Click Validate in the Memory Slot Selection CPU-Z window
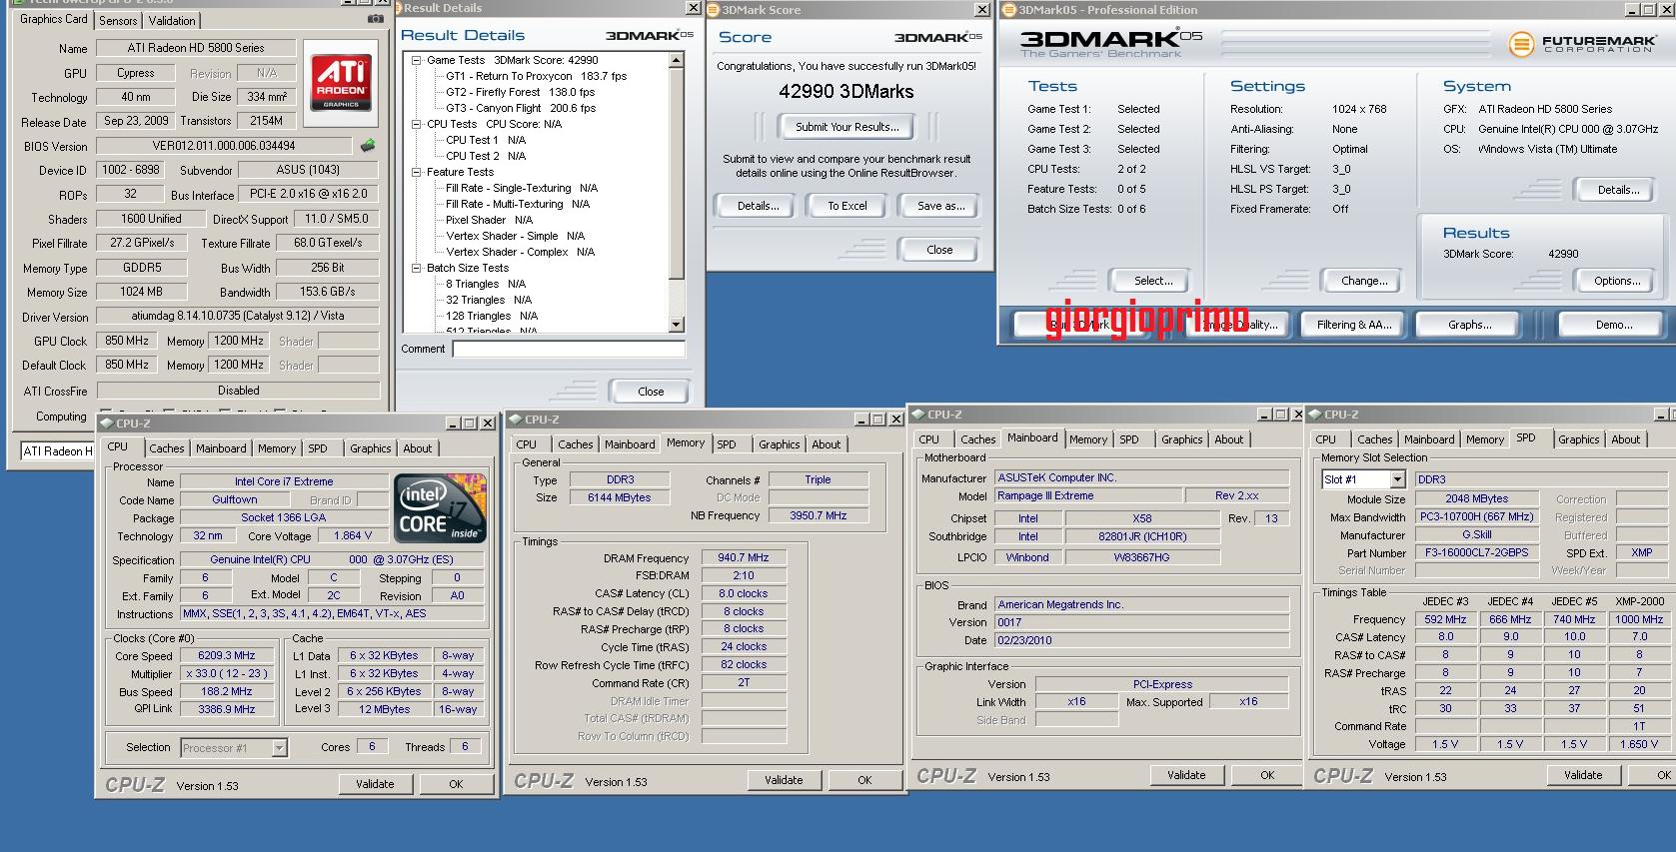This screenshot has height=852, width=1676. (x=1583, y=775)
